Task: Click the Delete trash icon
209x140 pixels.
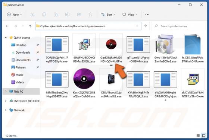Action: 90,15
